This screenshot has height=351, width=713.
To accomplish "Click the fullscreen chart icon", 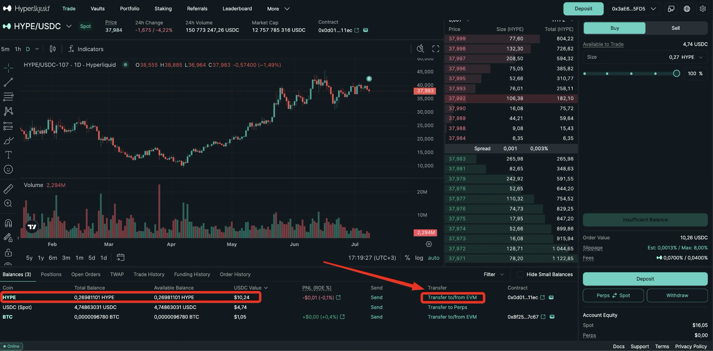I will click(x=436, y=49).
